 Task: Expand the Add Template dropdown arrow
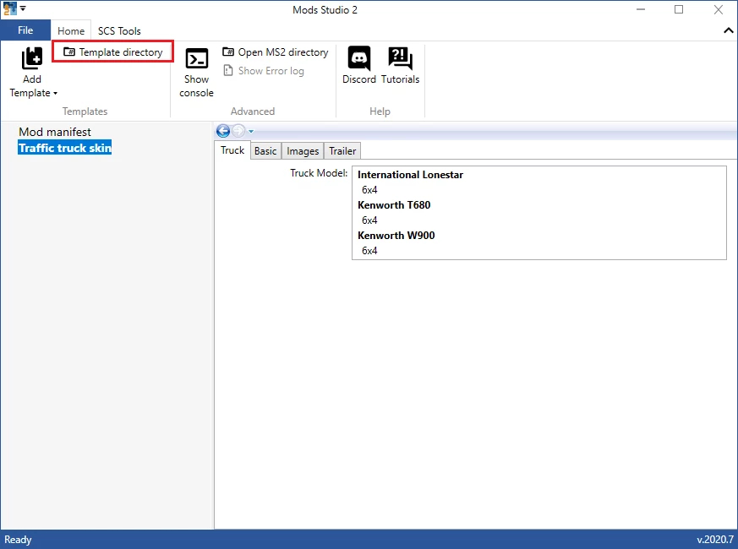[55, 94]
